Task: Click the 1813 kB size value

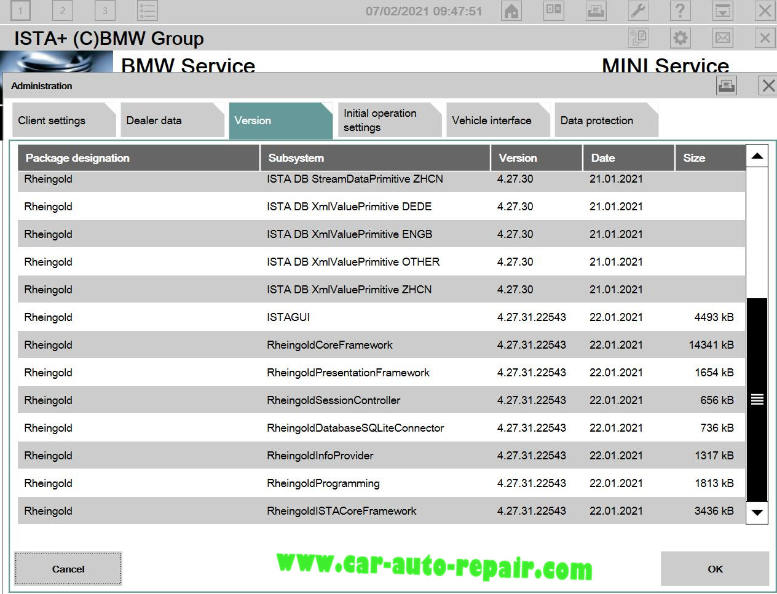Action: pos(714,483)
